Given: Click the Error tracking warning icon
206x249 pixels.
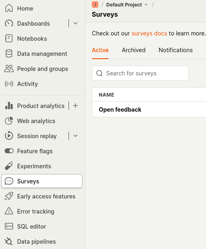Looking at the screenshot, I should [x=9, y=211].
